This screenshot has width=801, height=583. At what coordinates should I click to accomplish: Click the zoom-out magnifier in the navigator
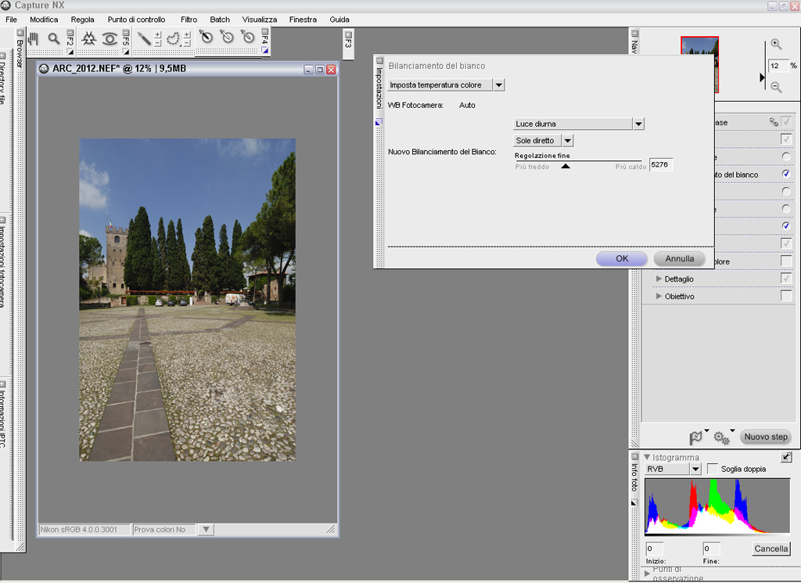(x=776, y=88)
